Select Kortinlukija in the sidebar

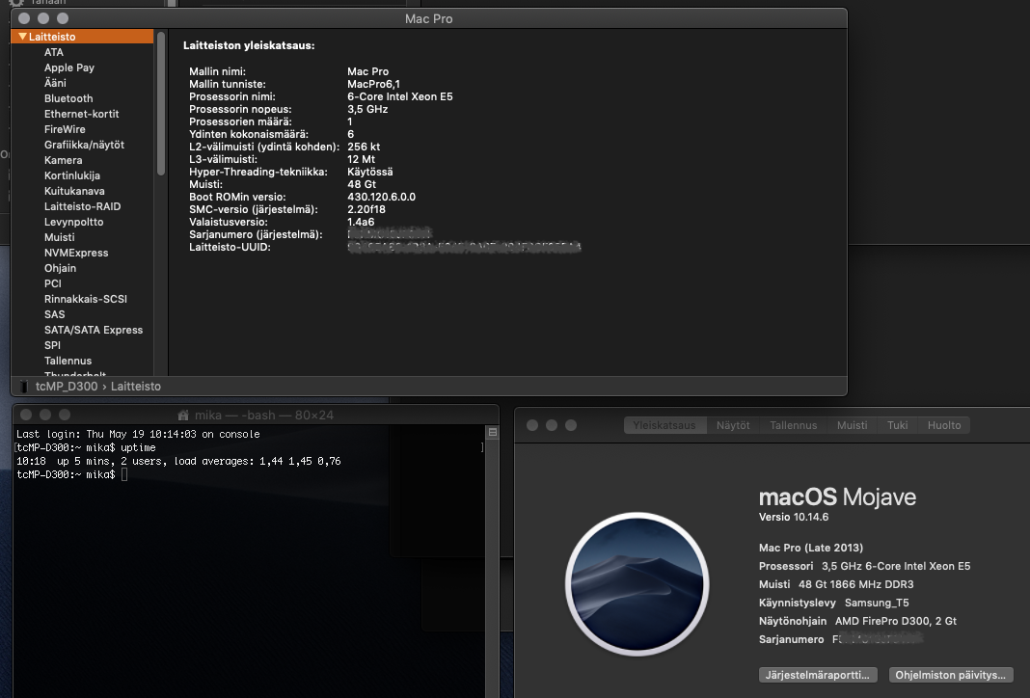[x=72, y=175]
